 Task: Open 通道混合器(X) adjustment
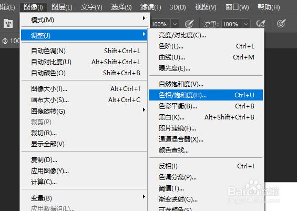click(x=206, y=139)
